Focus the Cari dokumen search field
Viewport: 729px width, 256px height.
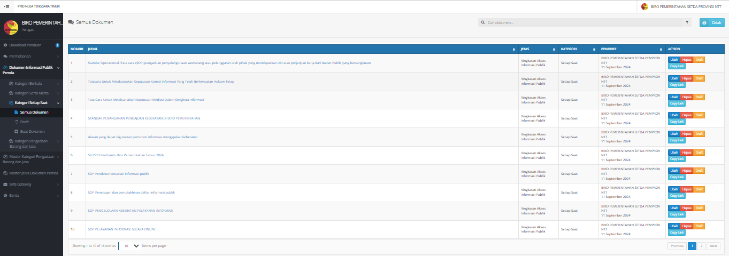tap(585, 23)
